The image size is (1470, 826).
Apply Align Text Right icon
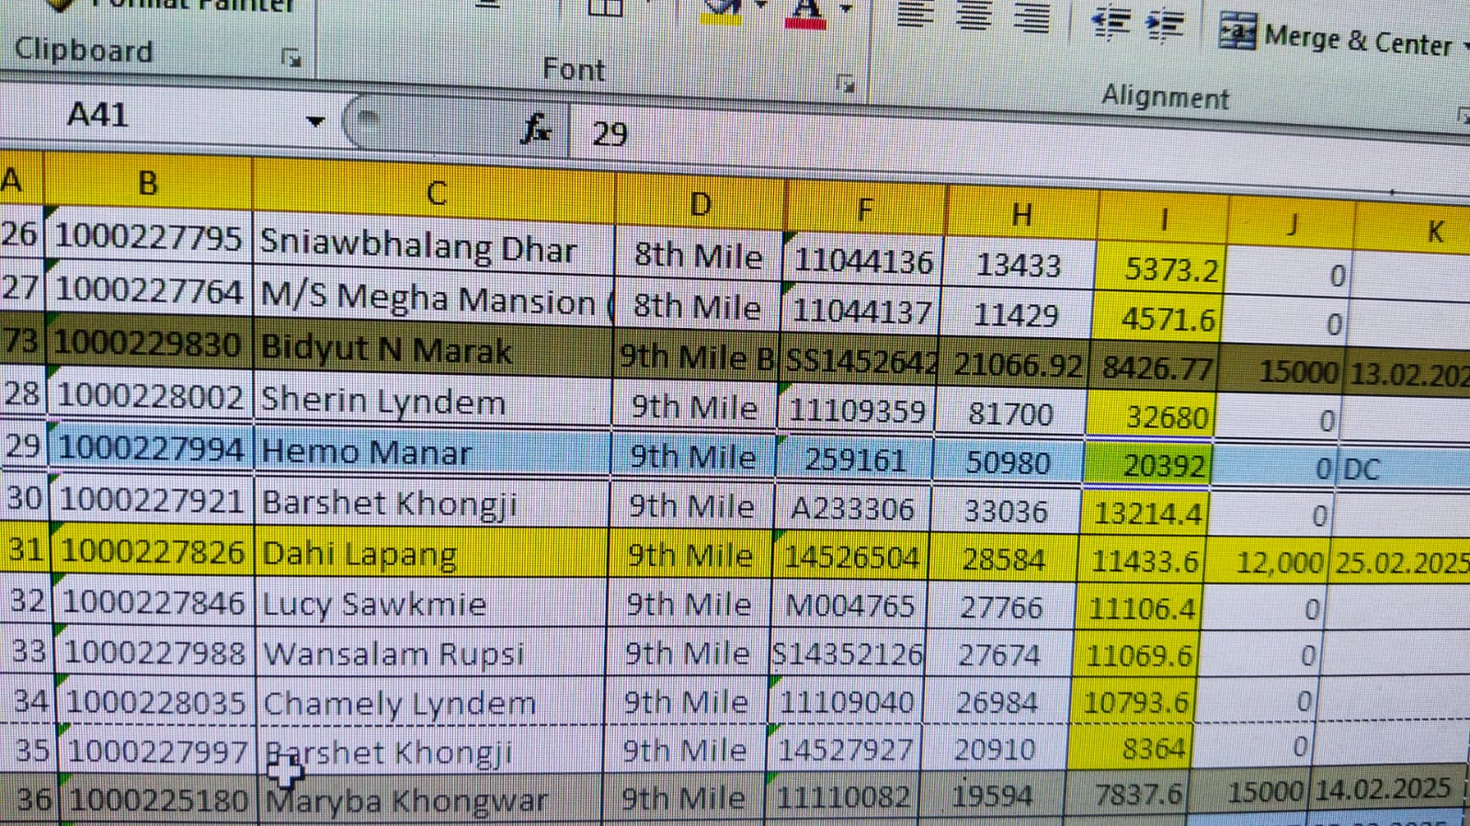coord(1031,17)
